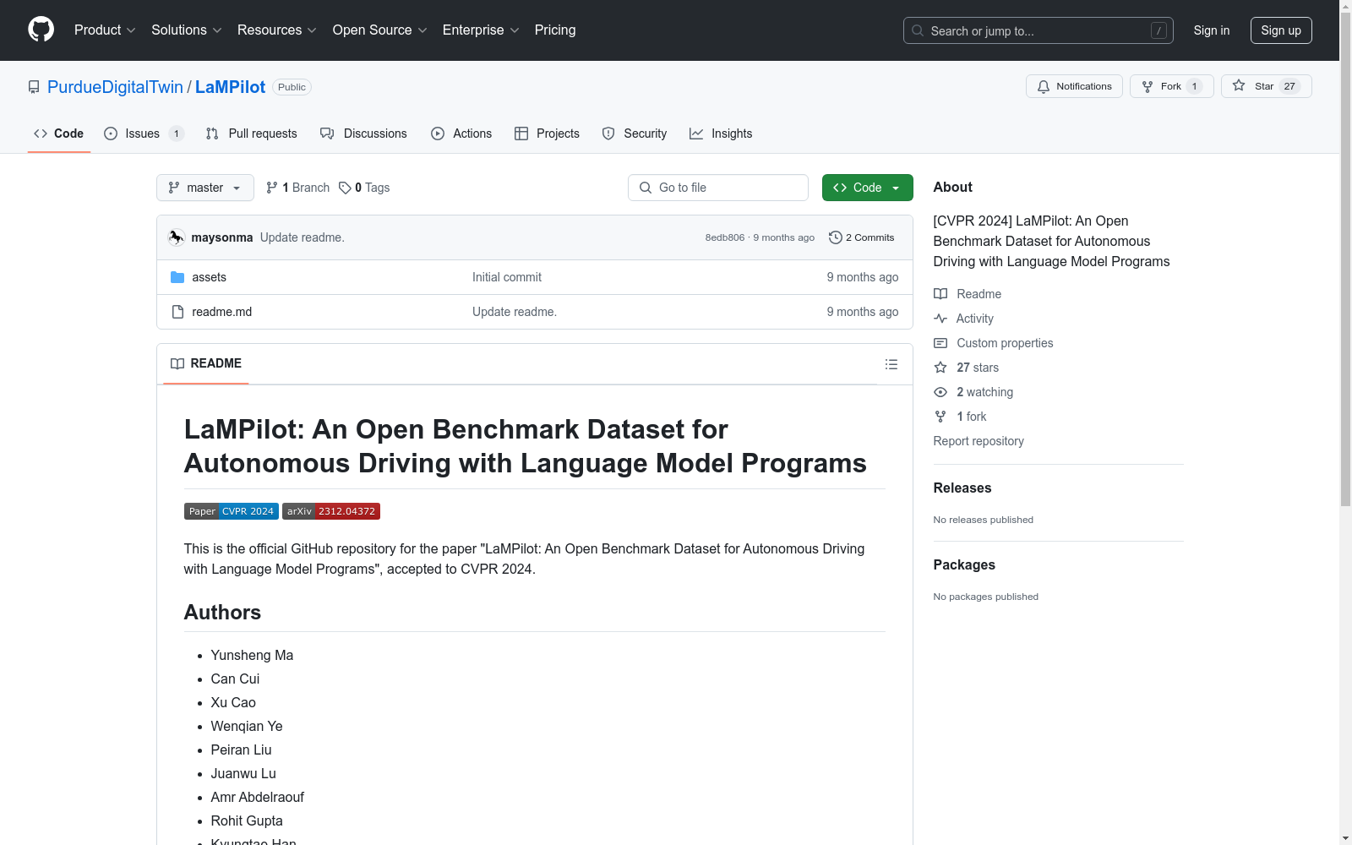Click Report repository
This screenshot has width=1352, height=845.
pos(979,441)
